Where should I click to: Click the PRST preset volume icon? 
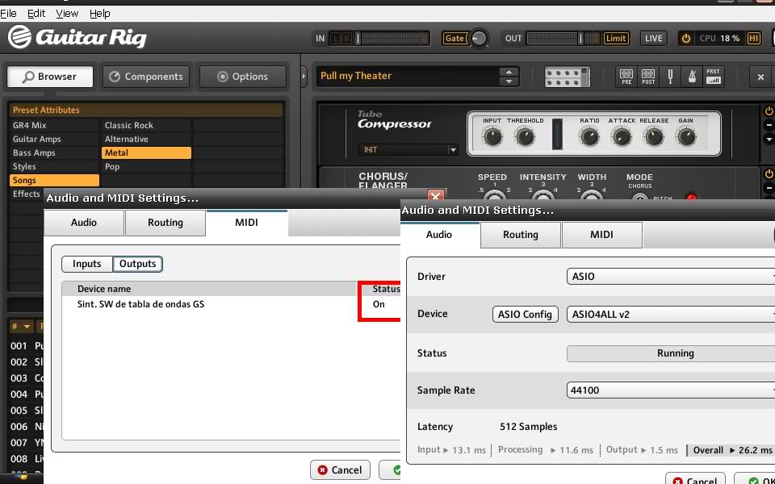pyautogui.click(x=714, y=77)
